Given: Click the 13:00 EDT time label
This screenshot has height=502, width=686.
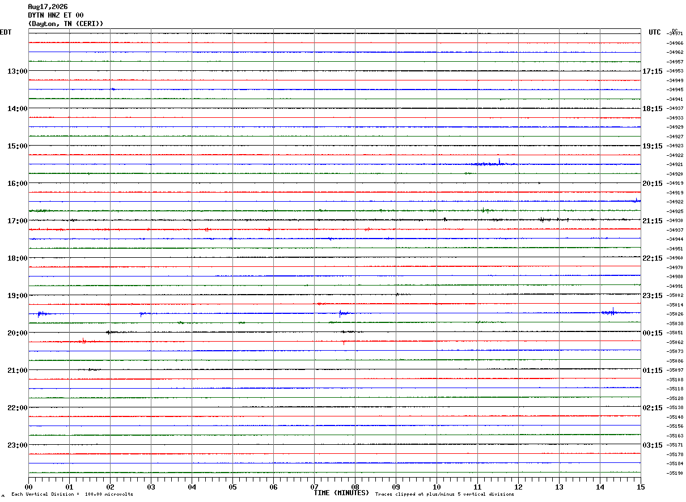Looking at the screenshot, I should 17,71.
